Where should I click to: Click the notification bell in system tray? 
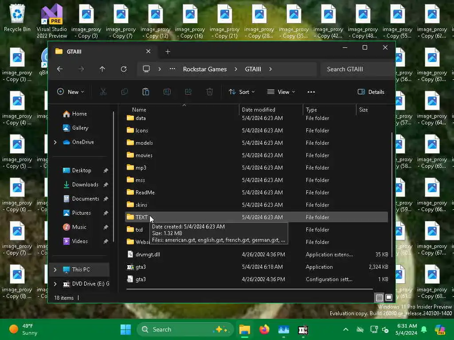[424, 329]
